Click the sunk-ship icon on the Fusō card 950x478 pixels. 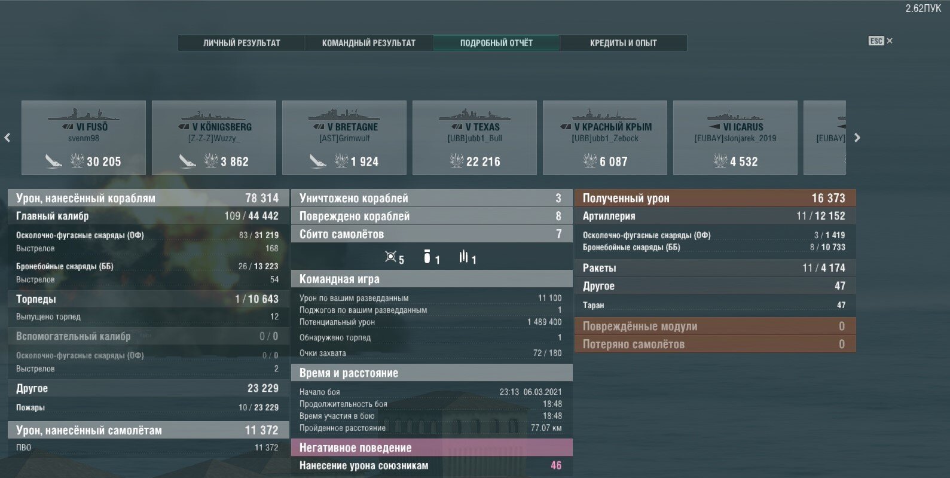[x=54, y=161]
